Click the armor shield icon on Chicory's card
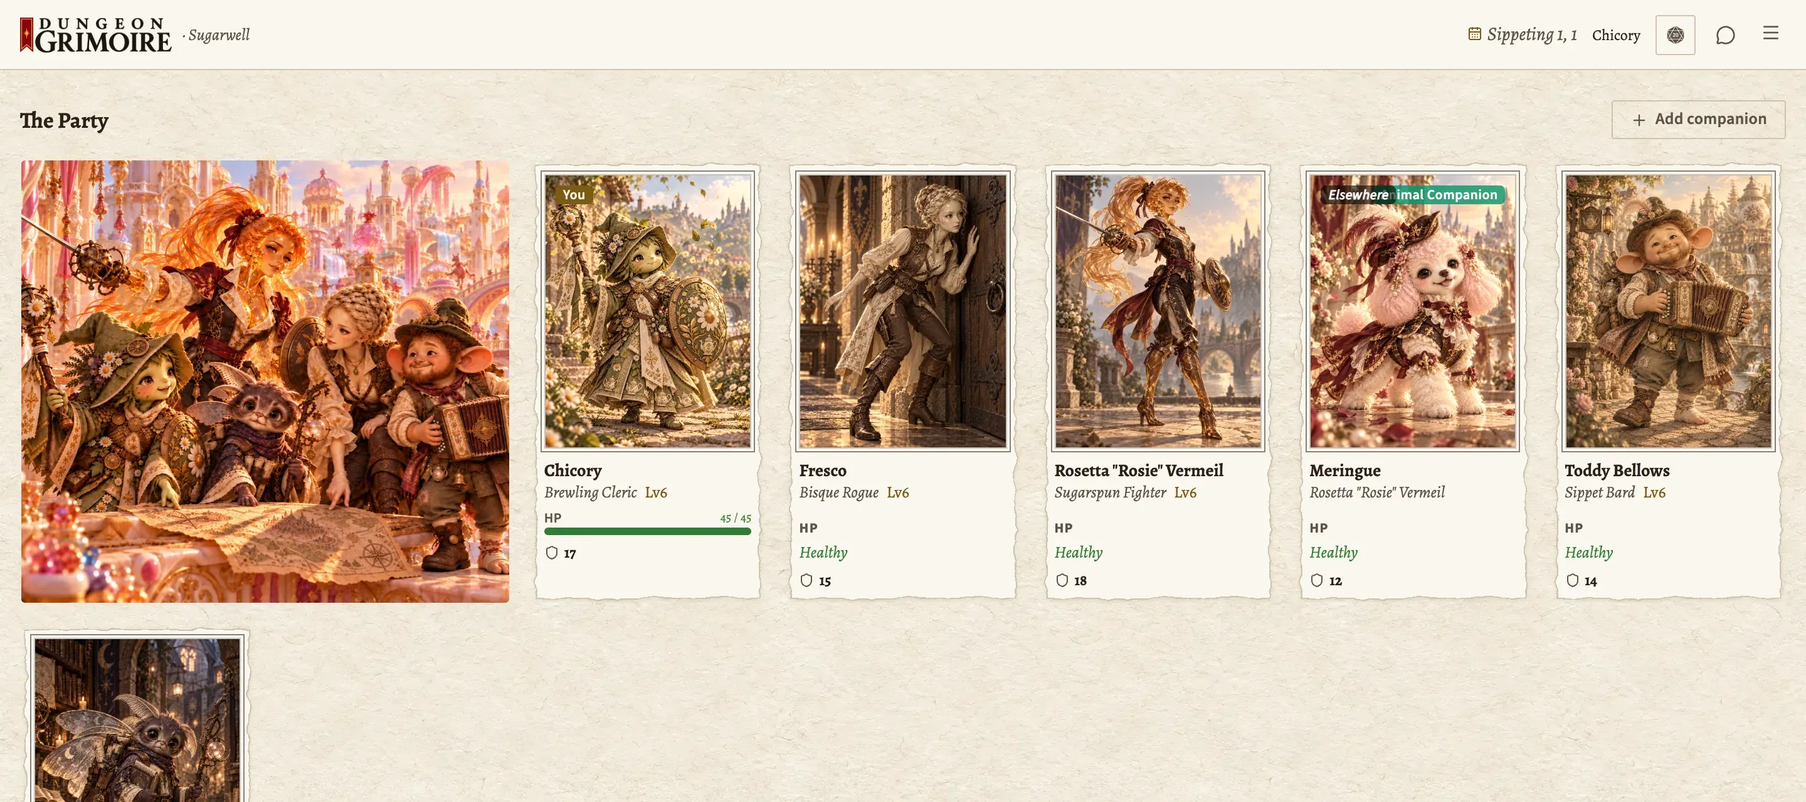 coord(552,553)
